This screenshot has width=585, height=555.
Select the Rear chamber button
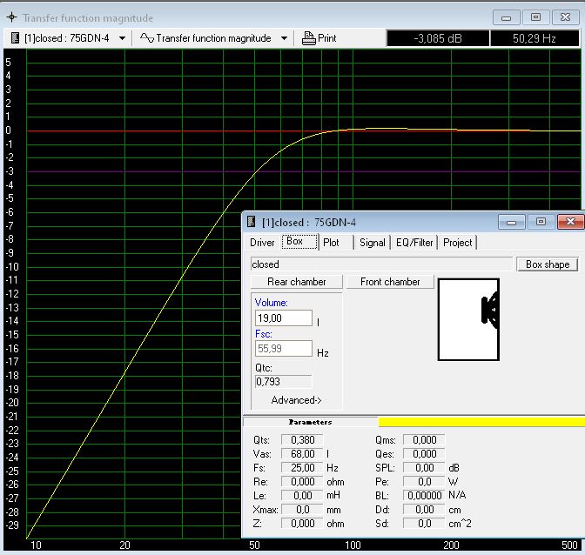pyautogui.click(x=296, y=282)
